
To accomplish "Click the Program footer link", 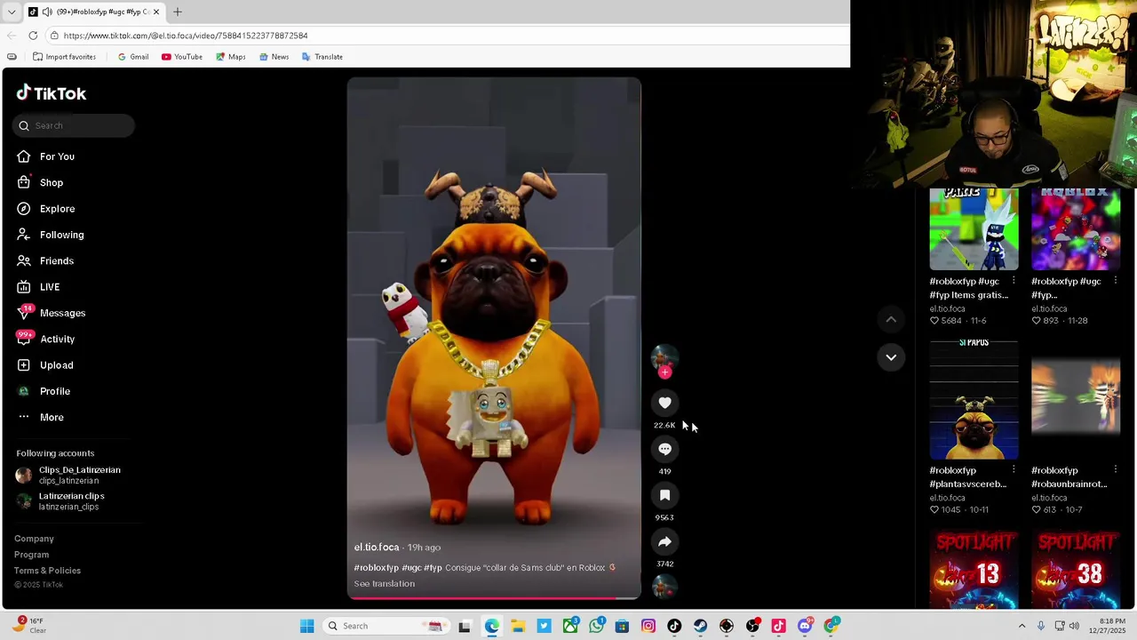I will click(32, 555).
